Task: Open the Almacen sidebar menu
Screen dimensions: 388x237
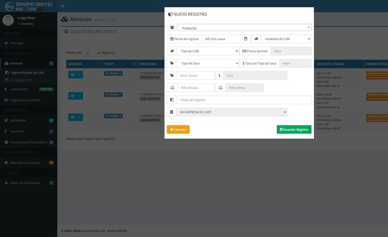Action: click(28, 63)
